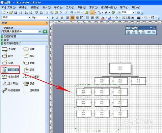The image size is (162, 133).
Task: Open the line weight dropdown arrow
Action: (x=142, y=18)
